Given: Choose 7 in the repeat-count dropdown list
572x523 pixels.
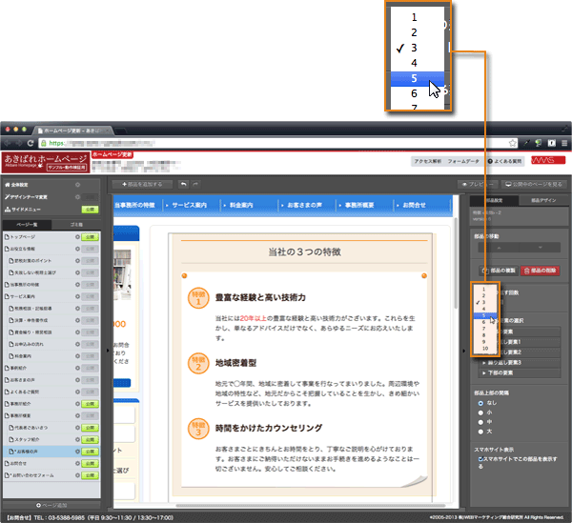Looking at the screenshot, I should (x=485, y=329).
